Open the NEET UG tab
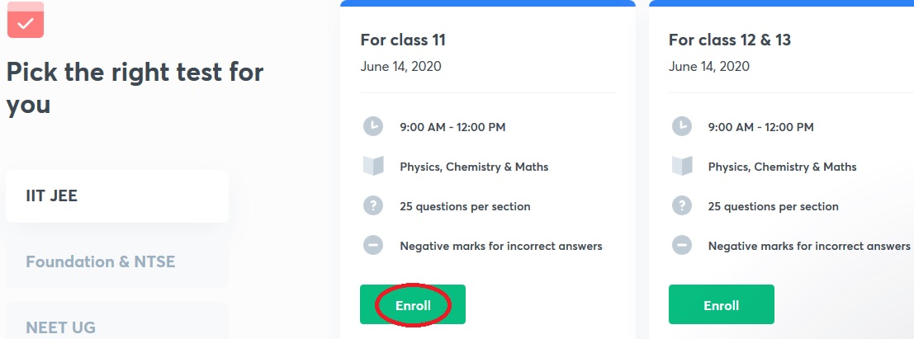The height and width of the screenshot is (339, 914). click(x=116, y=323)
